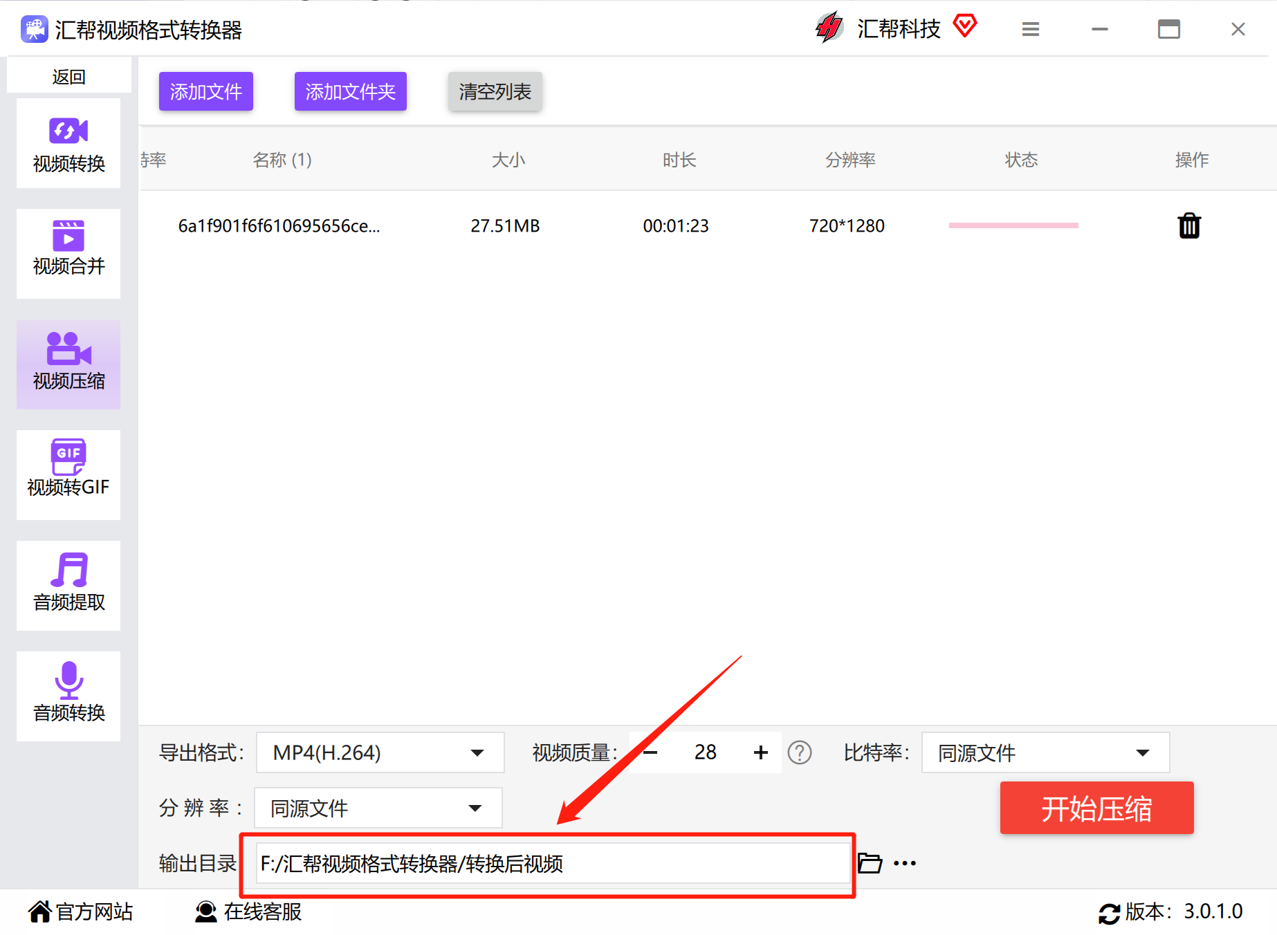
Task: Select the 视频压缩 video compress tool
Action: click(x=68, y=364)
